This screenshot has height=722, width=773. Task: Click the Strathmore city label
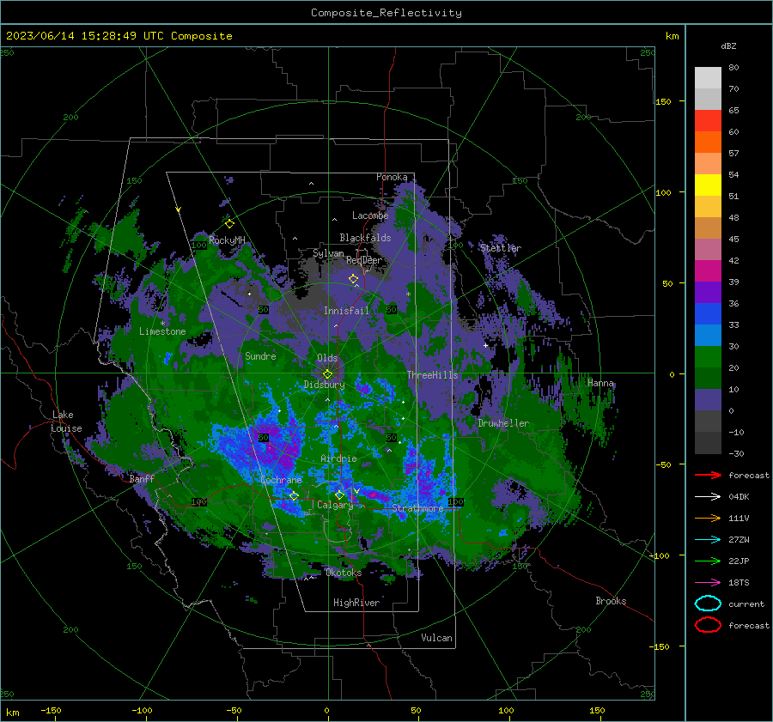pos(417,508)
